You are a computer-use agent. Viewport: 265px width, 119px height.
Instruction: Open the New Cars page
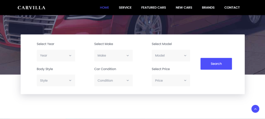[184, 7]
